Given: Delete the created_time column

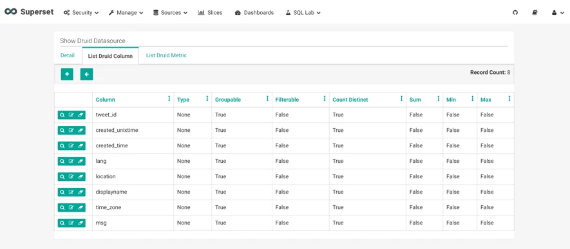Looking at the screenshot, I should [x=81, y=145].
